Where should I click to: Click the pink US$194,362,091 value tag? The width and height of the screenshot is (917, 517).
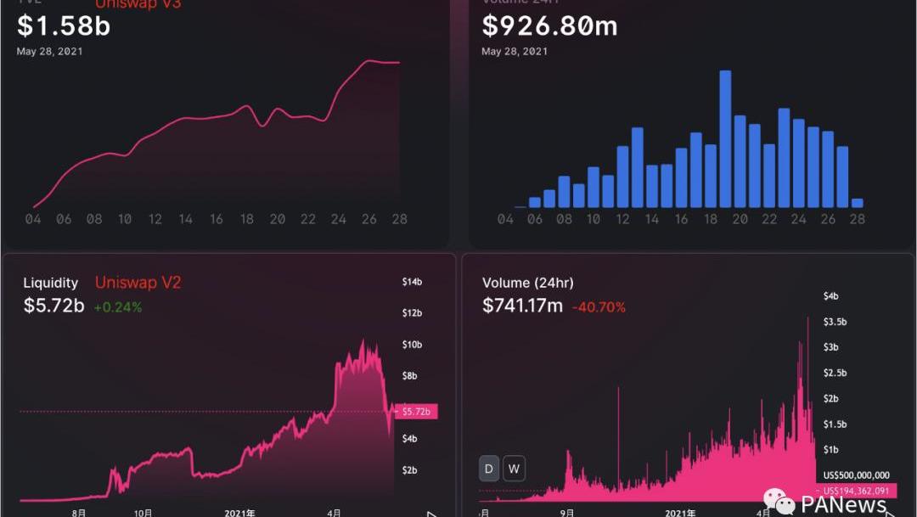[x=856, y=491]
